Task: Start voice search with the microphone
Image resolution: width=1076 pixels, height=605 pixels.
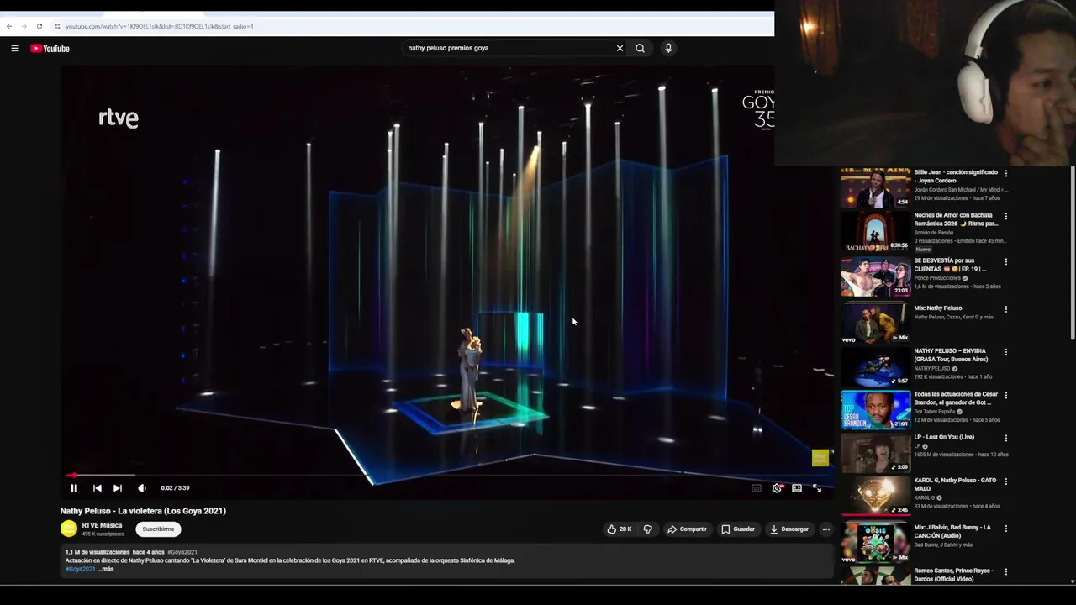Action: 668,48
